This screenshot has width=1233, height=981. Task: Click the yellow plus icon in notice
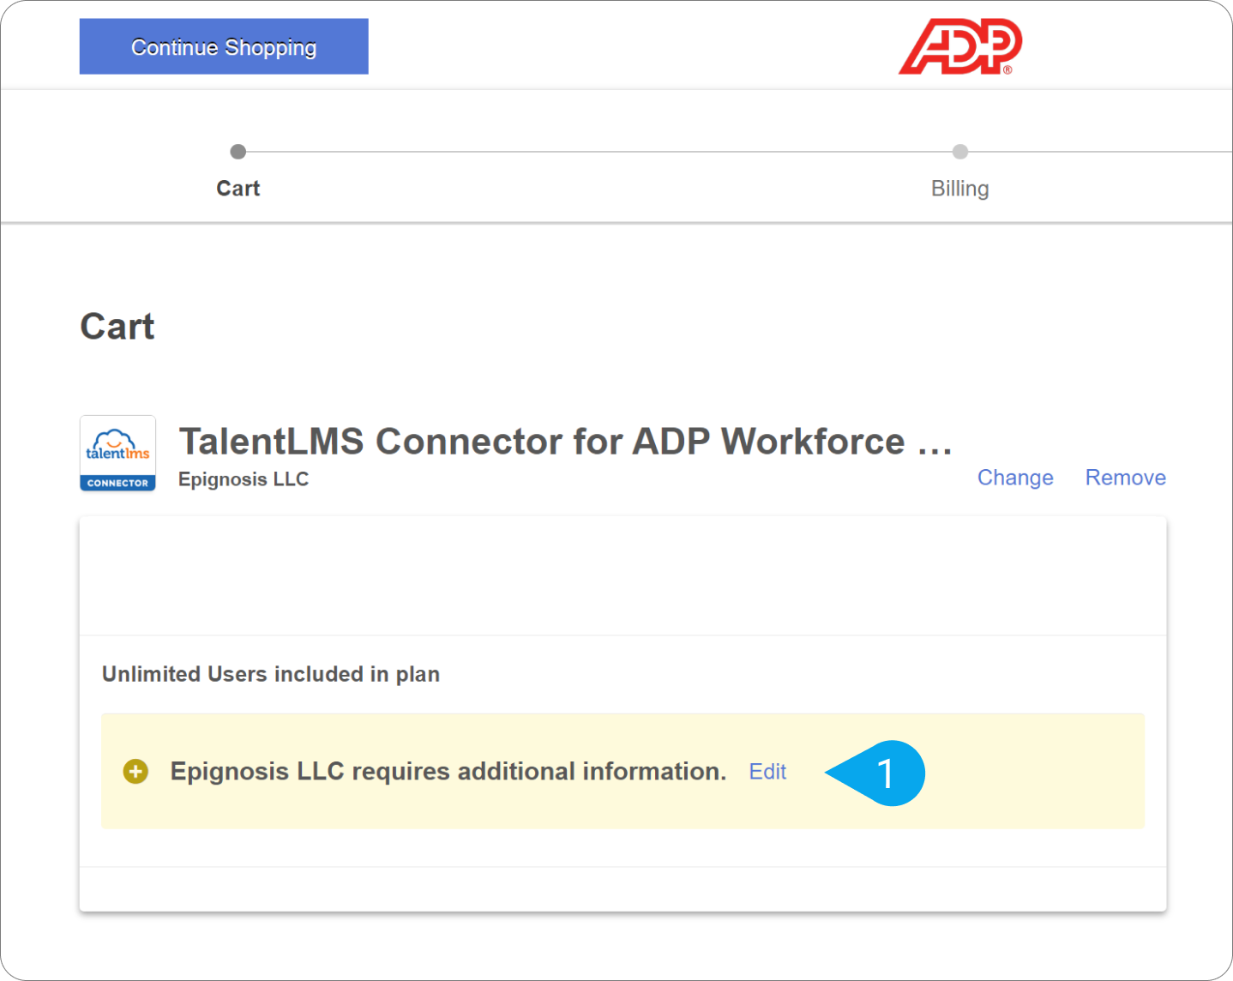point(135,772)
